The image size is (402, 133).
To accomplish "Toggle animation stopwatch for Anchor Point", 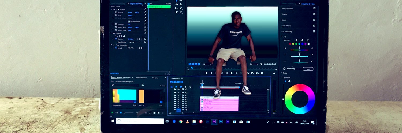I will pos(116,27).
